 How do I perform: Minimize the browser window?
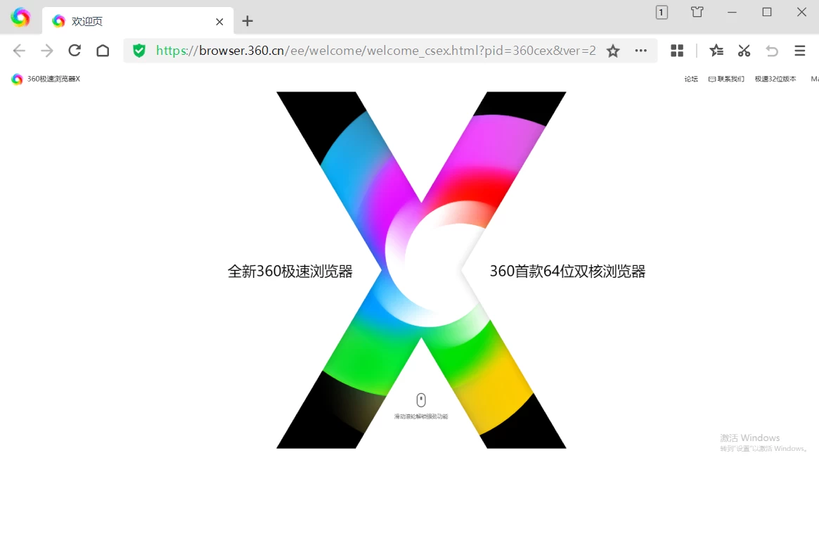pos(733,12)
